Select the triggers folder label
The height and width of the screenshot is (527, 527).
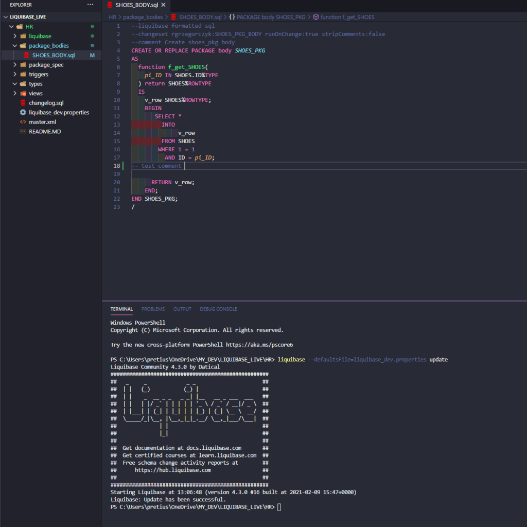pos(39,74)
